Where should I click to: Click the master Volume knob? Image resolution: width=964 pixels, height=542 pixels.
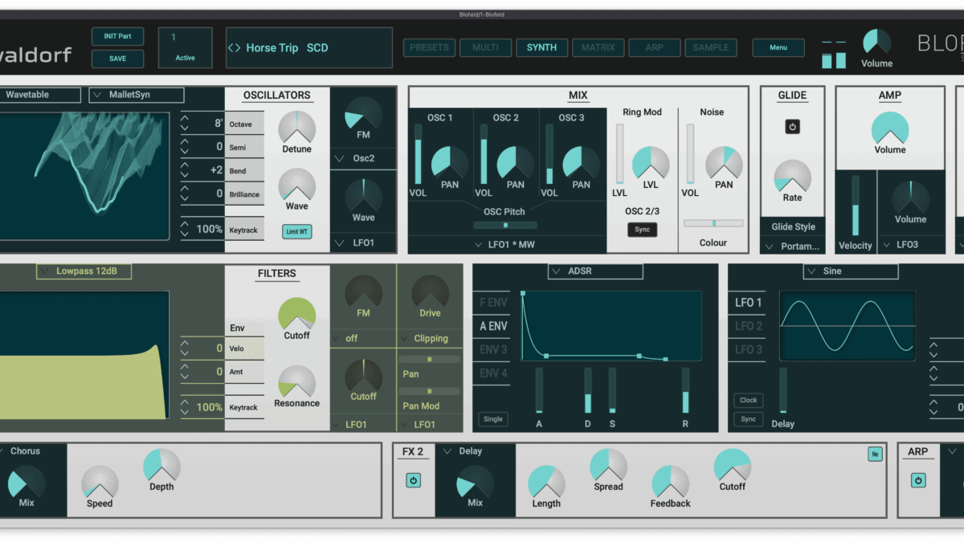(876, 42)
